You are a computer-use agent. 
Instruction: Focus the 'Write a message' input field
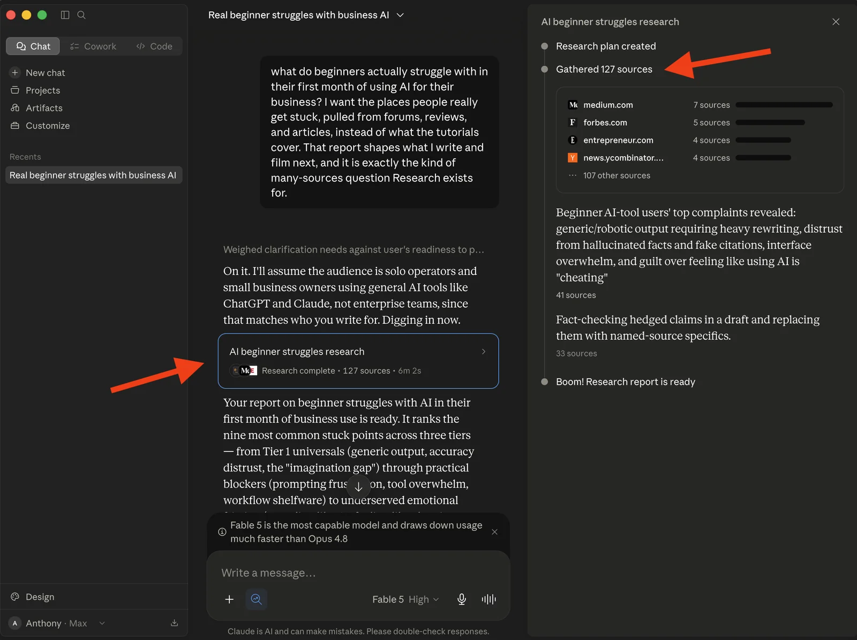pos(358,573)
